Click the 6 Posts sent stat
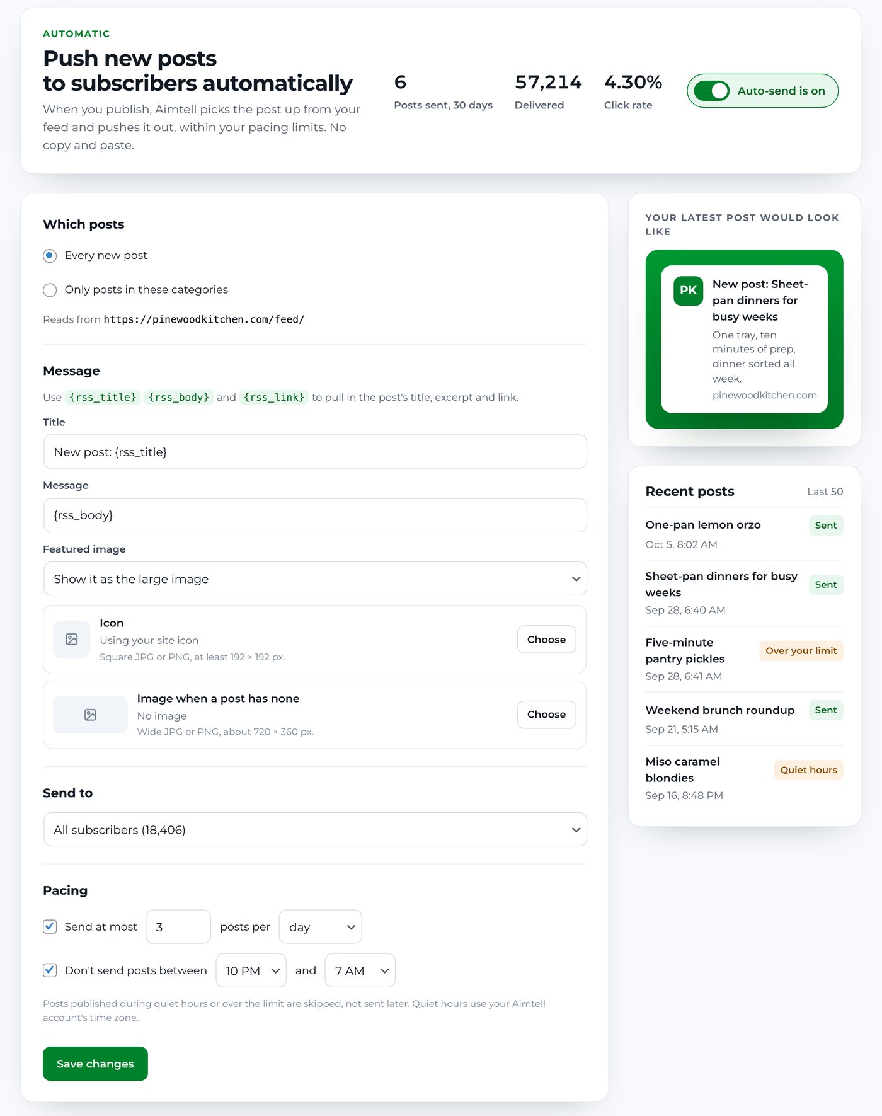Screen dimensions: 882x1116 (x=443, y=91)
